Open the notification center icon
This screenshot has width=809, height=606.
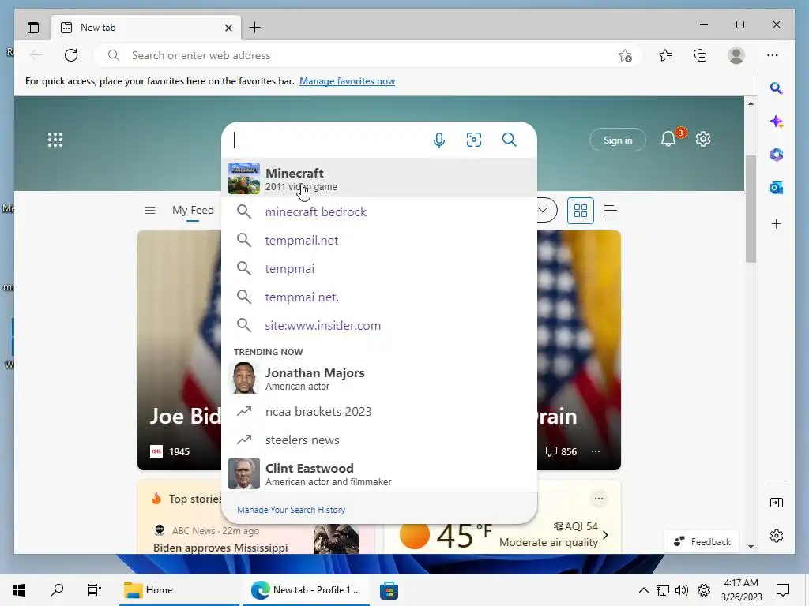click(x=783, y=590)
